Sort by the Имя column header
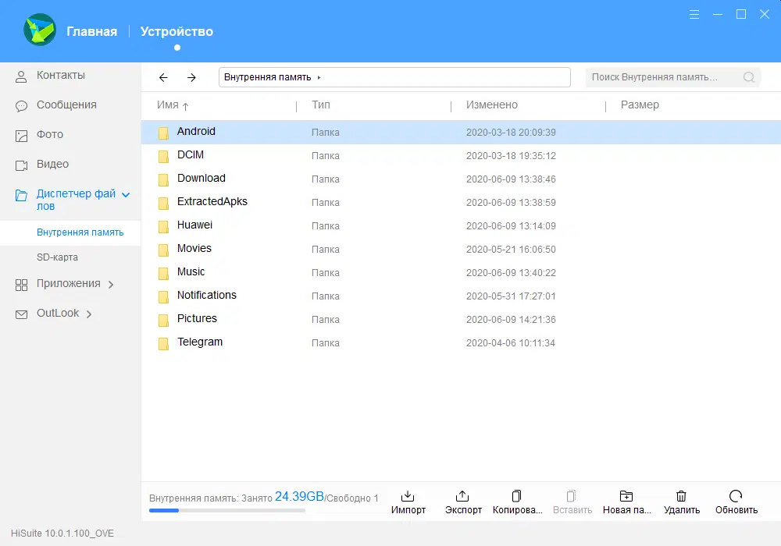 (x=167, y=105)
